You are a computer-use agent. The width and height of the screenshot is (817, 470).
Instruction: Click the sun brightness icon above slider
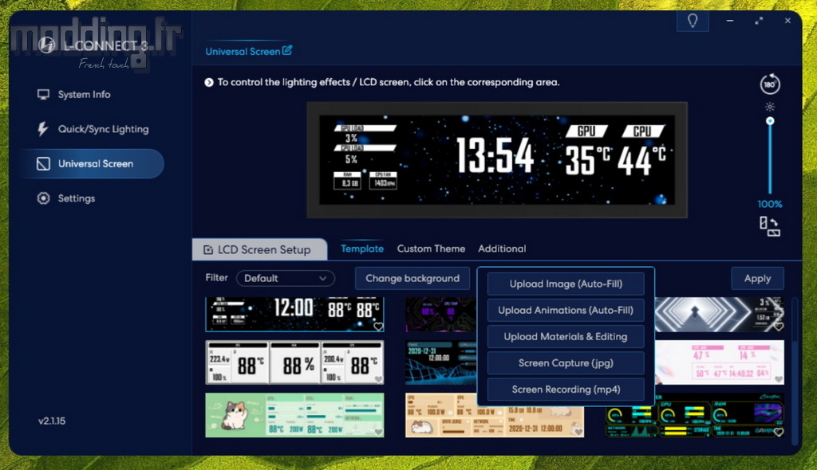(770, 106)
